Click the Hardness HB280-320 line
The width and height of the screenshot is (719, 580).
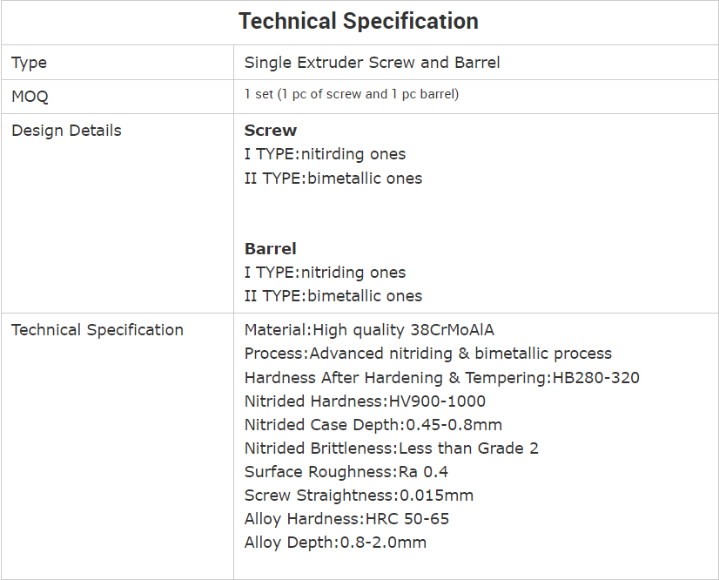(x=441, y=378)
